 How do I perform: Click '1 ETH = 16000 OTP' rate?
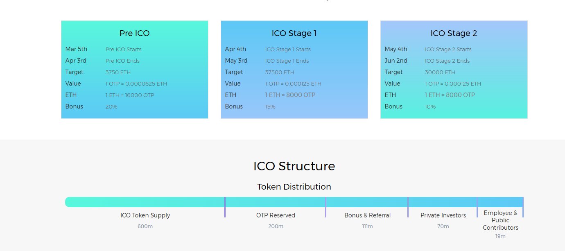pyautogui.click(x=130, y=95)
